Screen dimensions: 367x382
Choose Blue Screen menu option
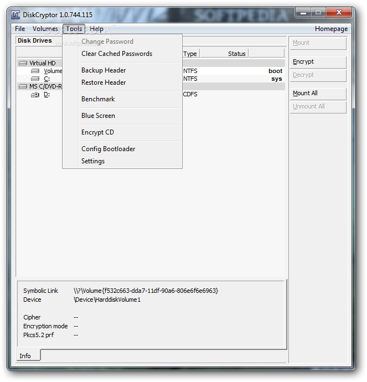[130, 116]
